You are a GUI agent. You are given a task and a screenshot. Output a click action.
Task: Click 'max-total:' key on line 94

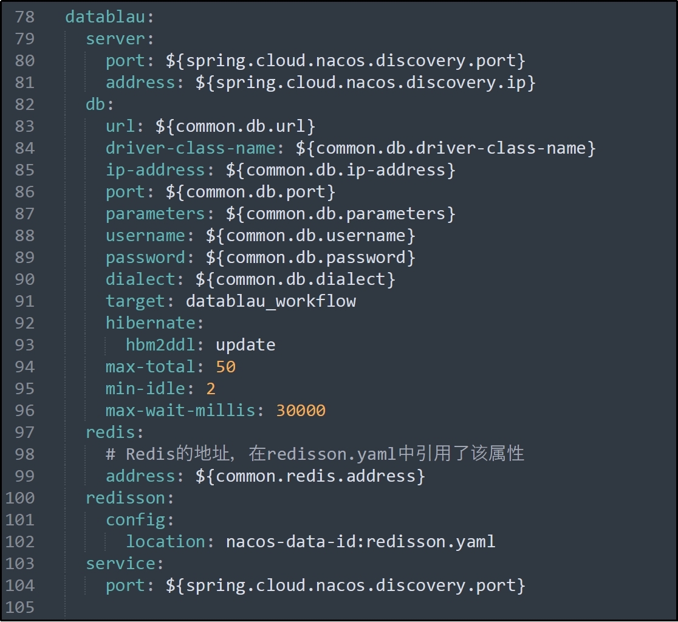154,367
